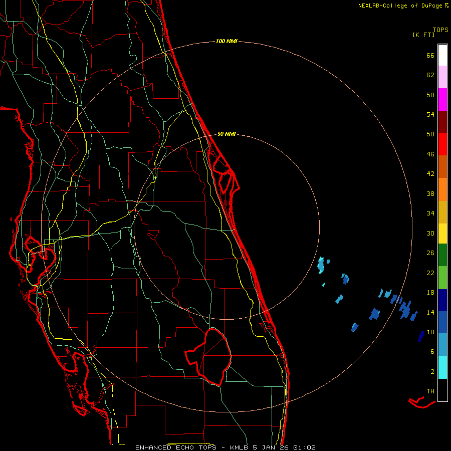
Task: Click the "50 NMI" range ring label
Action: coord(227,134)
